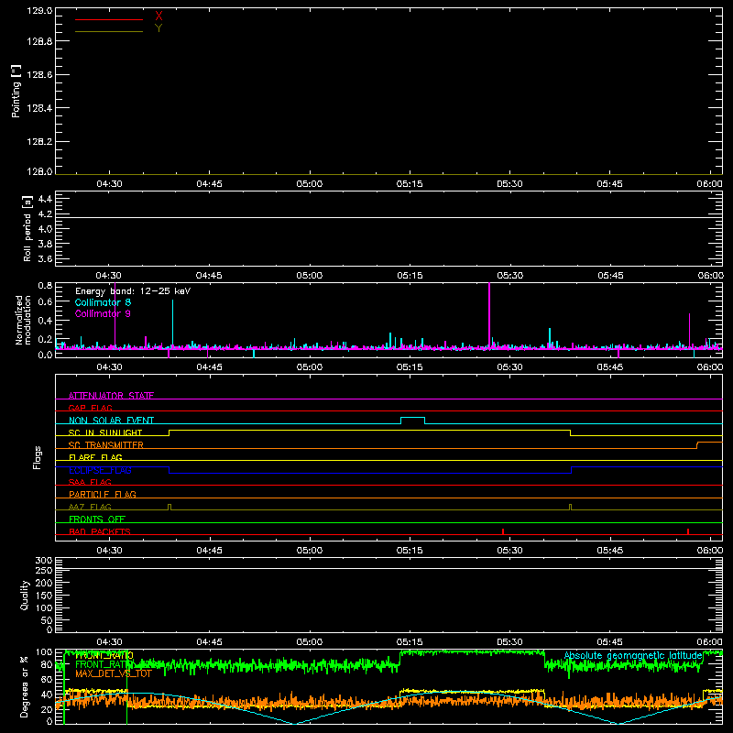Select the 128.4 tick label
Viewport: 733px width, 733px height.
(x=39, y=108)
